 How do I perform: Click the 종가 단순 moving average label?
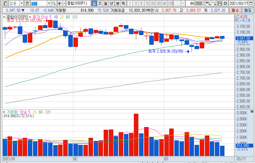[40, 17]
